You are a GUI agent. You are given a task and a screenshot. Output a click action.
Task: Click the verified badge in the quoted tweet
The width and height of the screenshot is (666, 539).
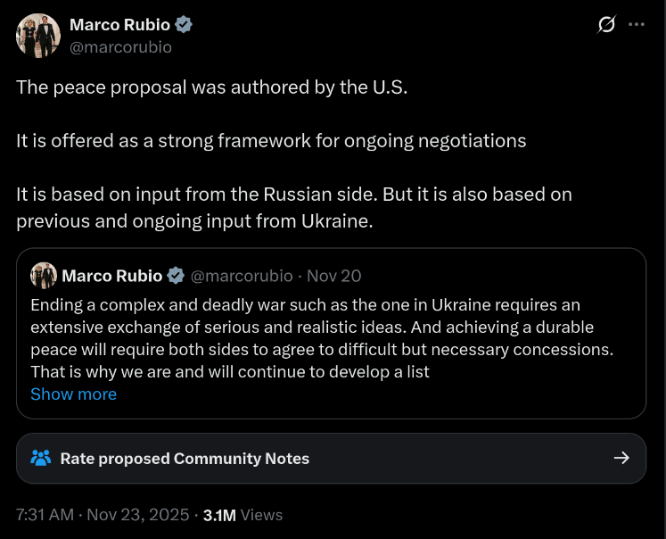pos(177,275)
